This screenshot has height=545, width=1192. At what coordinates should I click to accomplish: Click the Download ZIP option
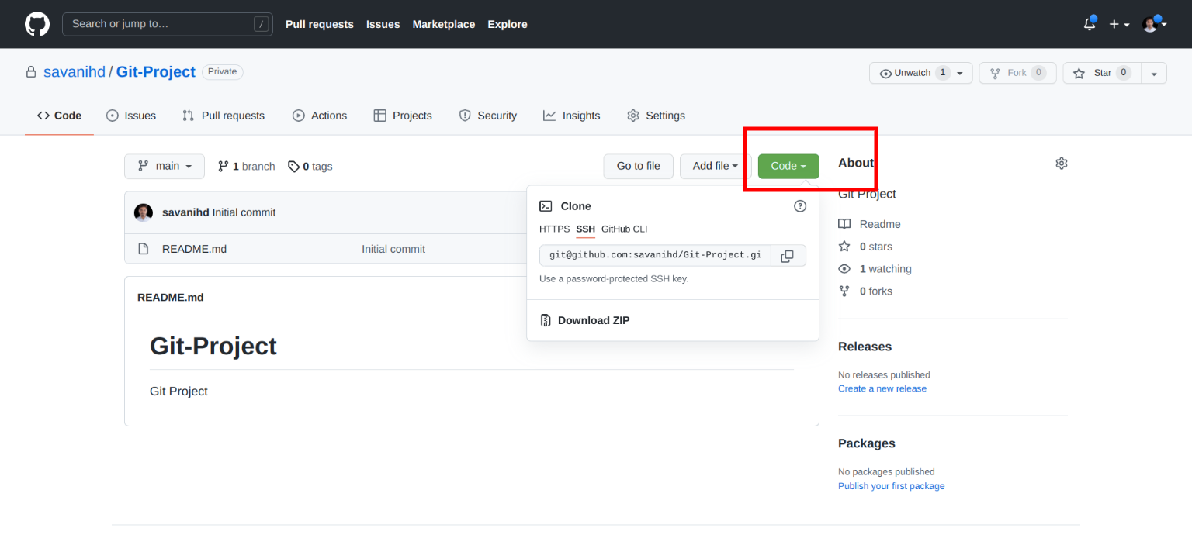pos(593,319)
